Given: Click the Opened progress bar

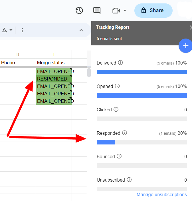Looking at the screenshot, I should point(142,95).
